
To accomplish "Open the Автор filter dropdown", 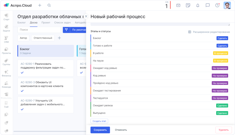I will pyautogui.click(x=23, y=38).
